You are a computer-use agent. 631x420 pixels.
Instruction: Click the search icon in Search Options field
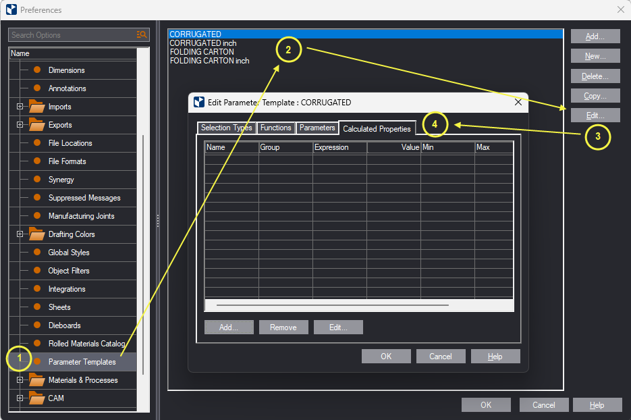point(141,34)
